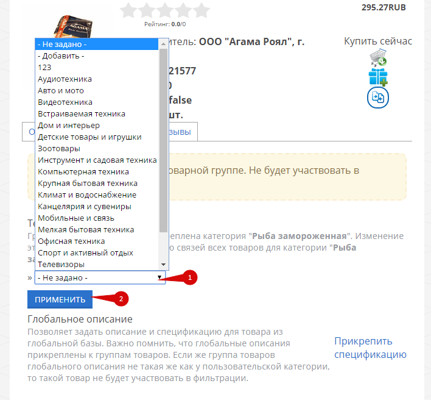
Task: Open the 'Прикрепить спецификацию' link
Action: [x=370, y=348]
